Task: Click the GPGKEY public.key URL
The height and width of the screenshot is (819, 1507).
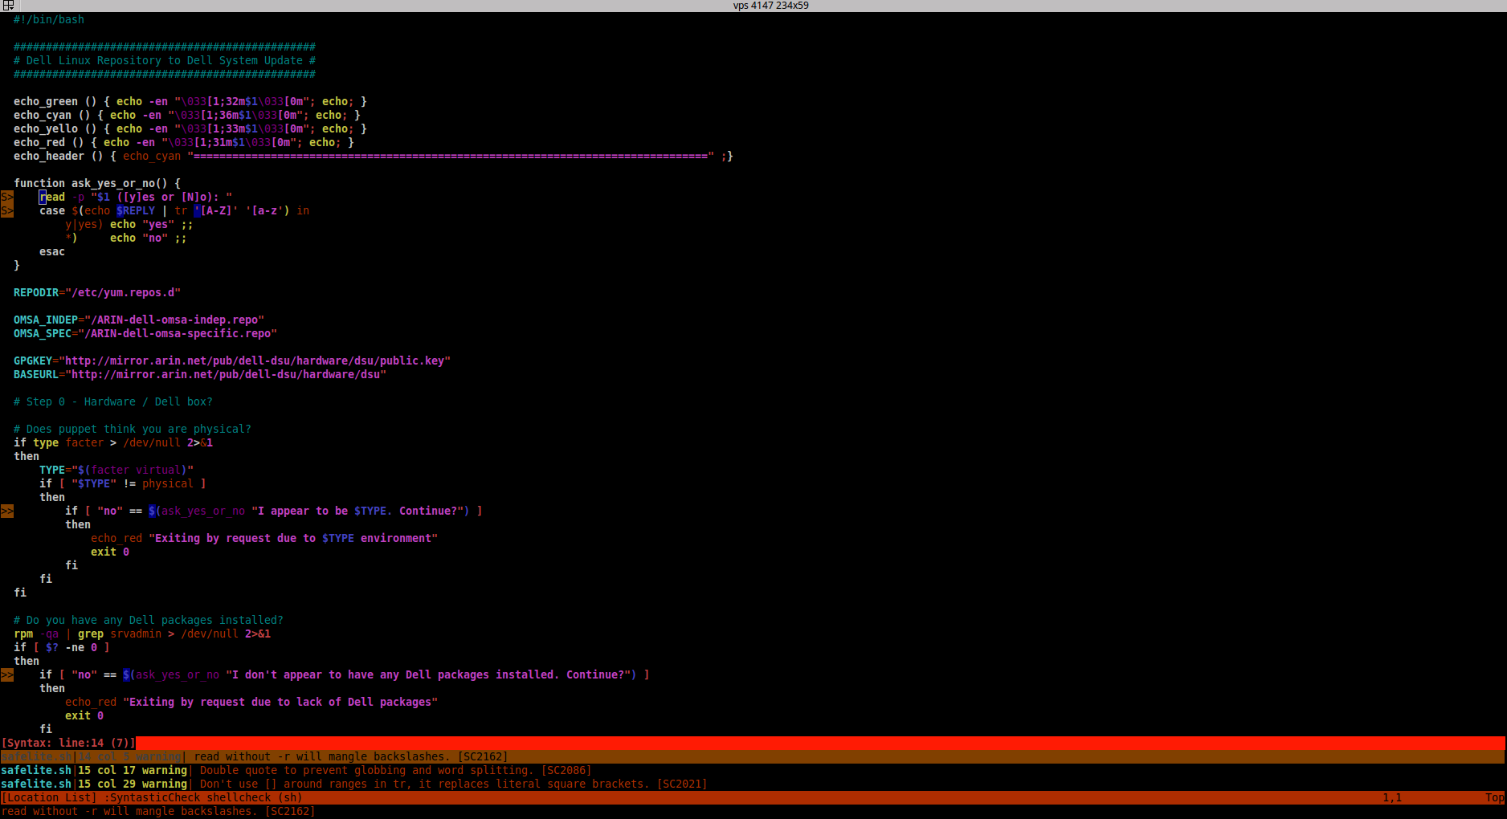Action: coord(257,361)
